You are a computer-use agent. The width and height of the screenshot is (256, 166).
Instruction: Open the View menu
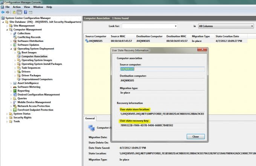point(27,7)
